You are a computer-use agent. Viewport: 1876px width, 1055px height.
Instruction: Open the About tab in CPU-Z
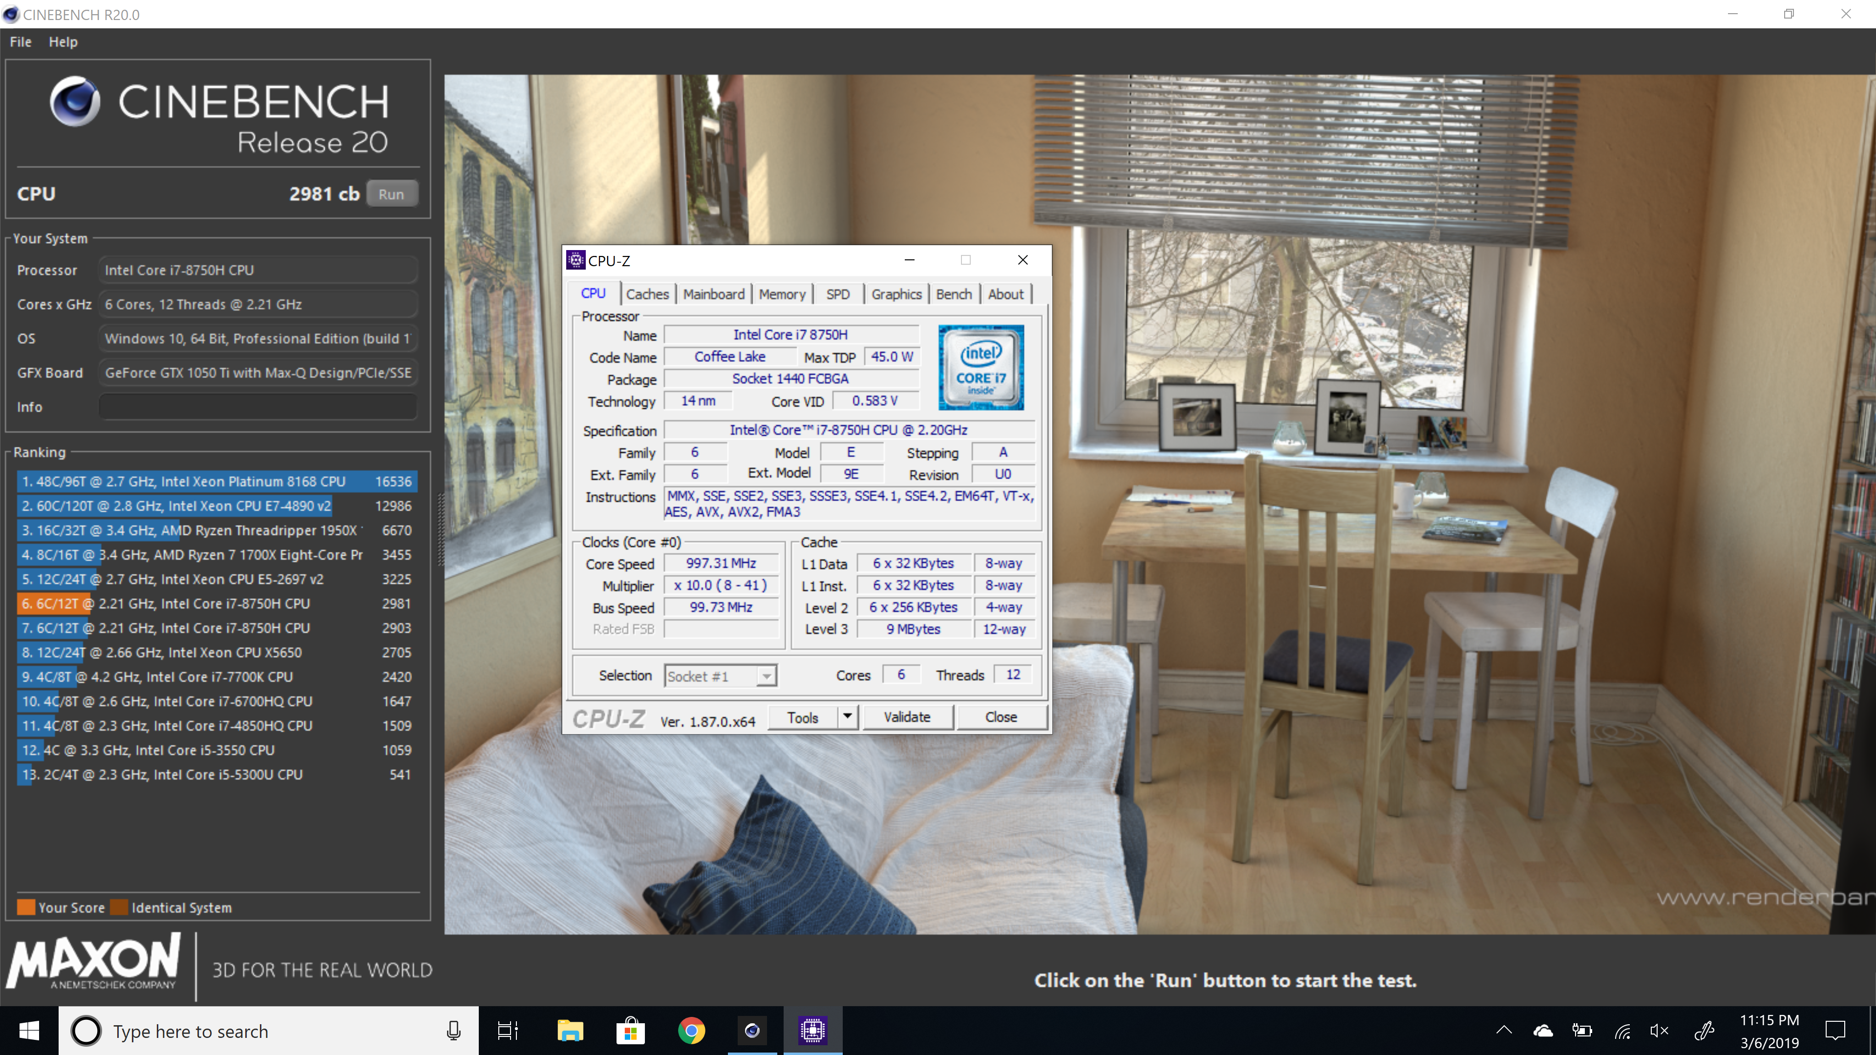click(x=1006, y=294)
